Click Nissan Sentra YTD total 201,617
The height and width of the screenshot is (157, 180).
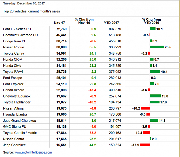(115, 139)
